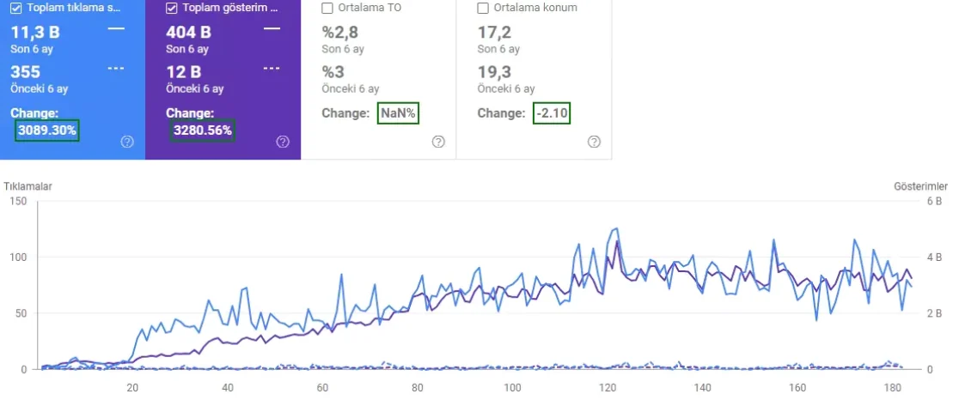This screenshot has width=953, height=400.
Task: Select the 3089.30% change value
Action: [x=47, y=131]
